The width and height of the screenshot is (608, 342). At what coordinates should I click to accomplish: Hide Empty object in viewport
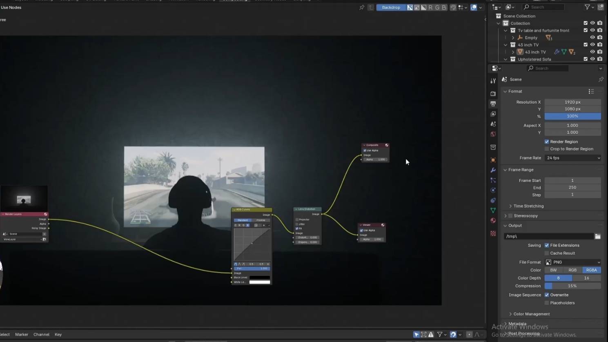pos(592,38)
